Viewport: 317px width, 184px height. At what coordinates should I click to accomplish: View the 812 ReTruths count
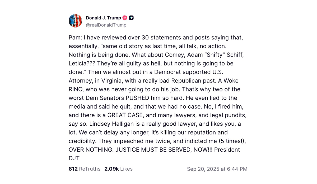click(73, 169)
